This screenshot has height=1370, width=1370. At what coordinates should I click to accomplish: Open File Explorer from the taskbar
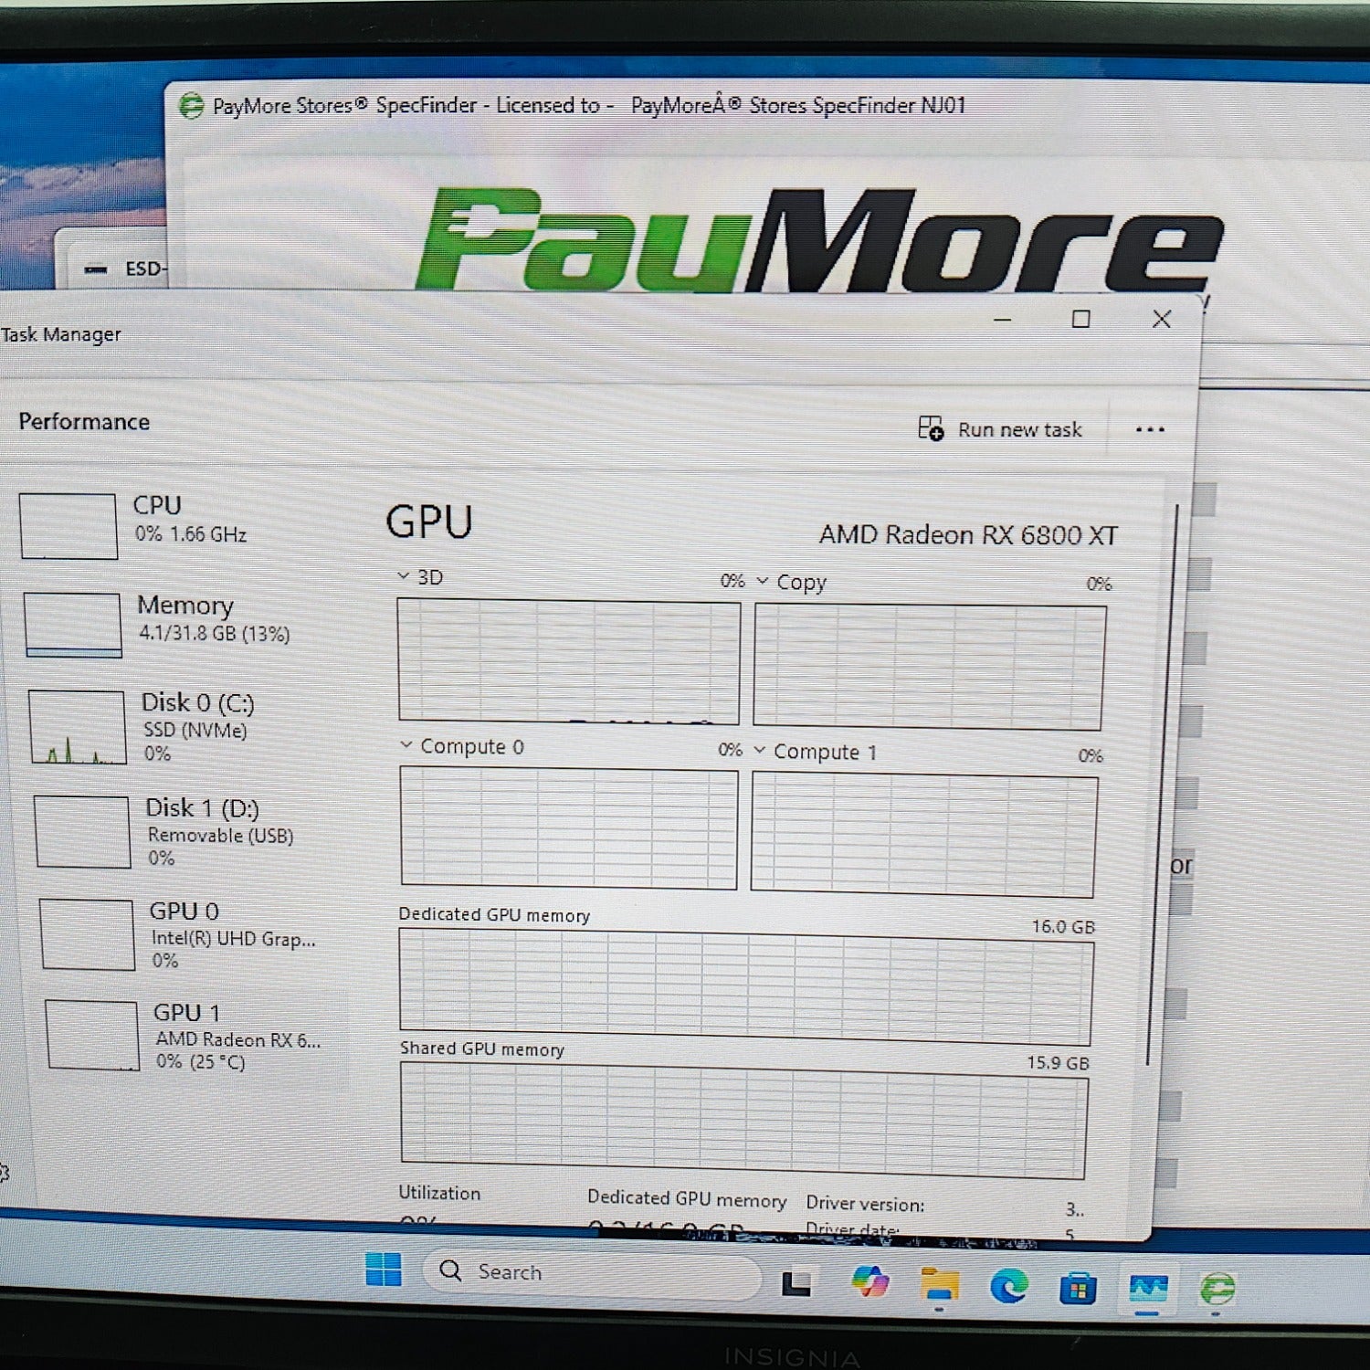940,1284
